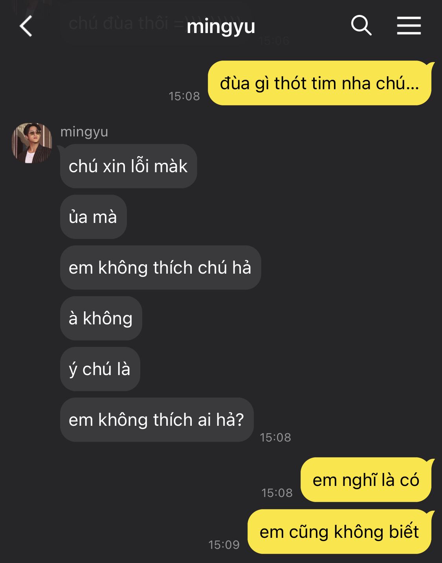
Task: Select message 'em không thích chú hả'
Action: pos(160,267)
